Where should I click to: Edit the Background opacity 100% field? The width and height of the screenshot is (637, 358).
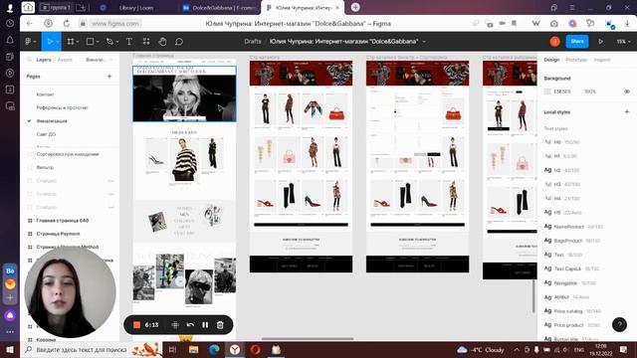click(x=590, y=91)
